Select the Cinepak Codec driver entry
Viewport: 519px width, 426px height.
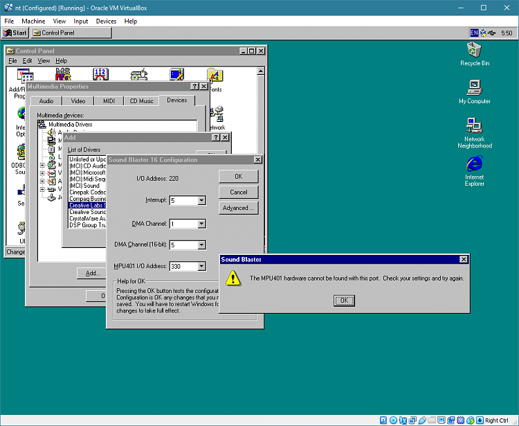coord(87,192)
